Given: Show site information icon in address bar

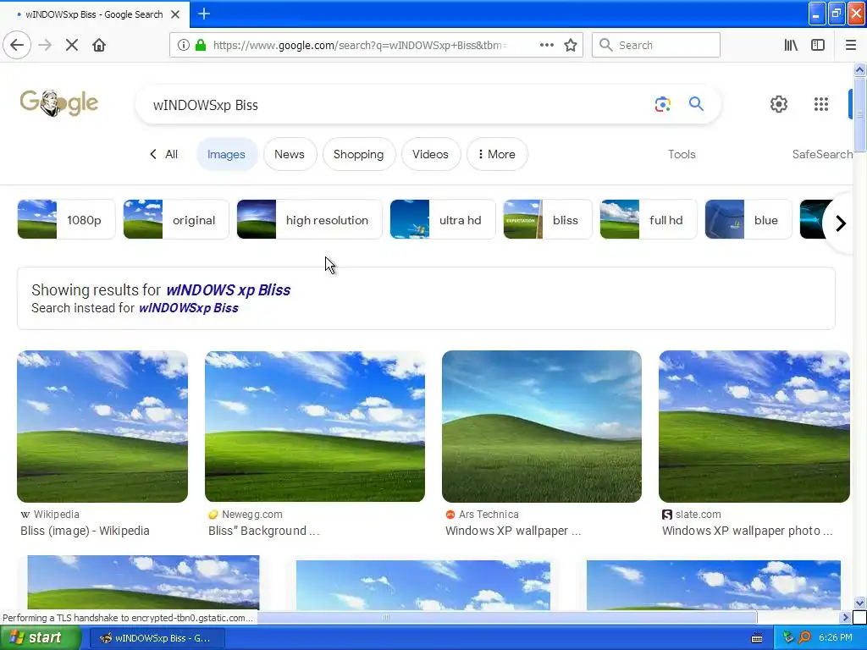Looking at the screenshot, I should tap(184, 45).
